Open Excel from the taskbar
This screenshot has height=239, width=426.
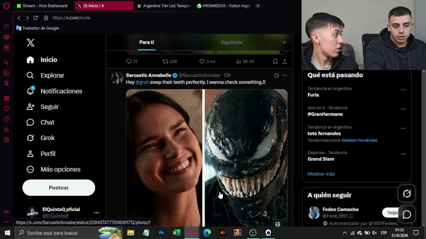point(177,233)
